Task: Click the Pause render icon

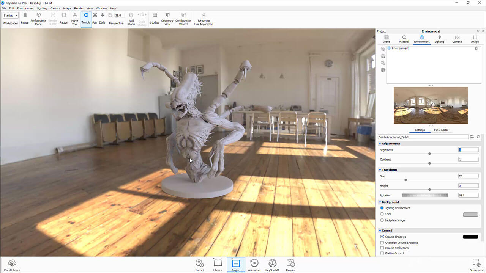Action: click(25, 15)
